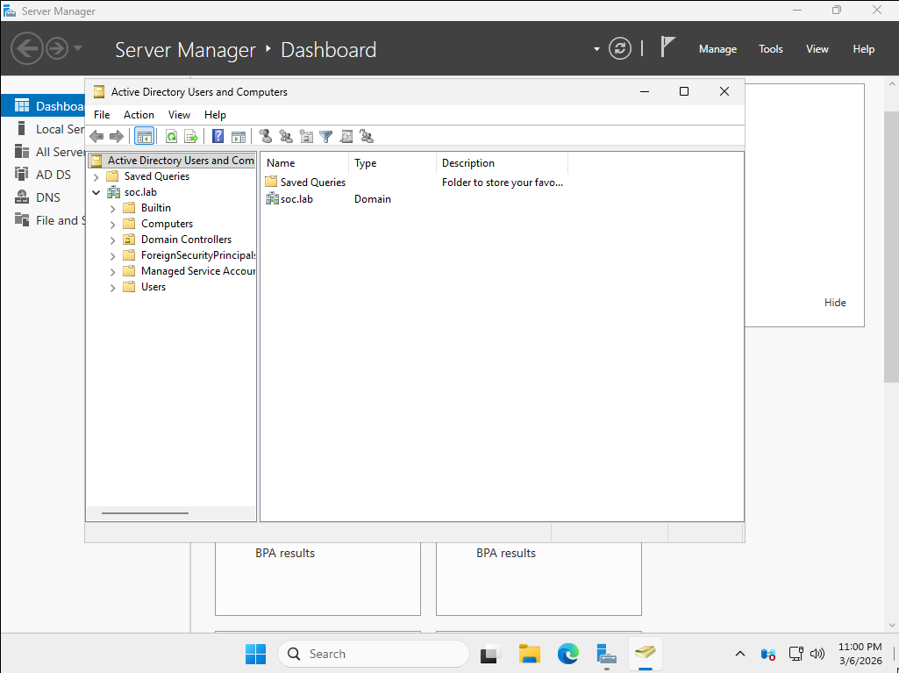Open the Tools menu in Server Manager
Screen dimensions: 899x673
770,49
